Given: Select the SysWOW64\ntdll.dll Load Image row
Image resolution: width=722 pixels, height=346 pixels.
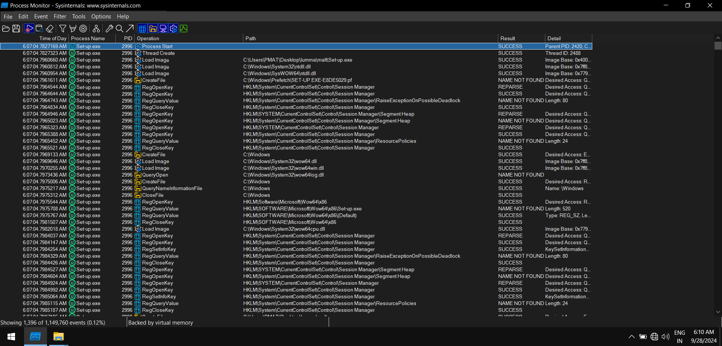Looking at the screenshot, I should pyautogui.click(x=296, y=73).
